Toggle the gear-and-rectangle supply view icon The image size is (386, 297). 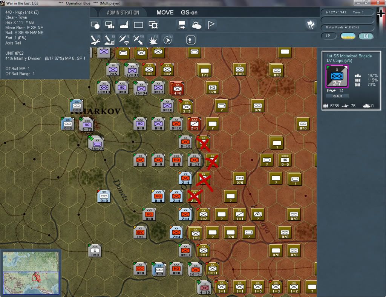(x=153, y=25)
